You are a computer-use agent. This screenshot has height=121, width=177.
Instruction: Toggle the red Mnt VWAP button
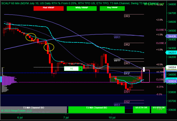click(48, 8)
